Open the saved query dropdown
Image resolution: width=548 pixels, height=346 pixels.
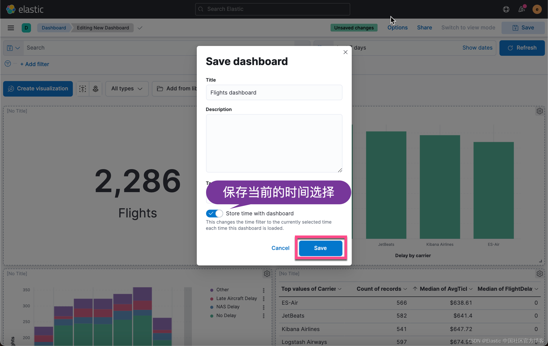[x=13, y=48]
